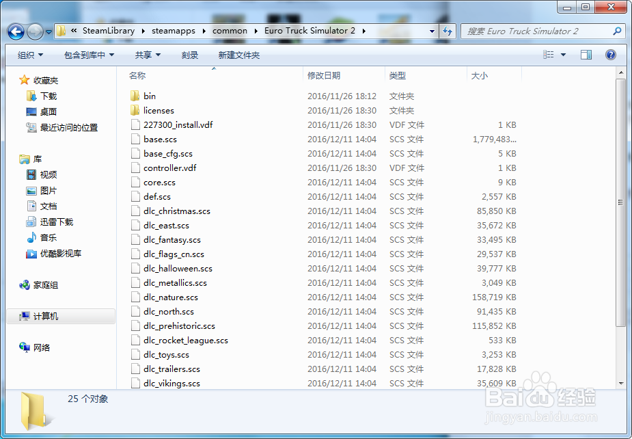632x439 pixels.
Task: Click the refresh button beside address bar
Action: coord(448,31)
